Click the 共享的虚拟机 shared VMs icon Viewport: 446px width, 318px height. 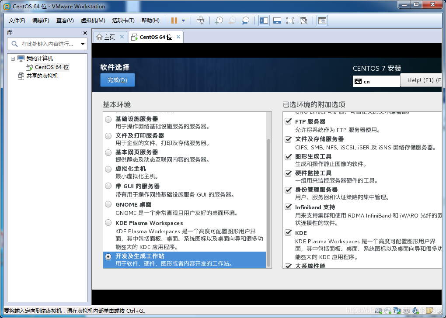21,76
